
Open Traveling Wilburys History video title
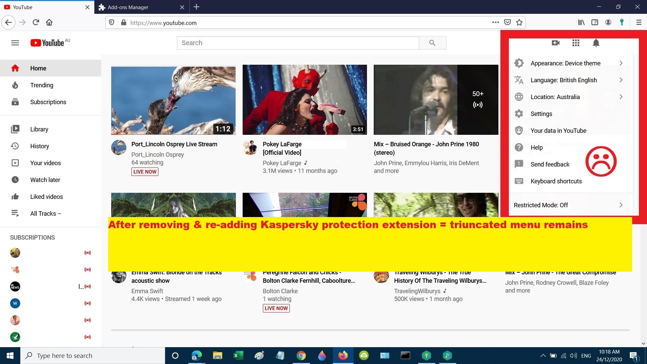pos(440,277)
